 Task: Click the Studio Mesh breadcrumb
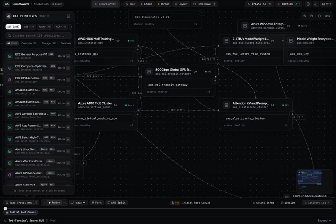coord(41,4)
